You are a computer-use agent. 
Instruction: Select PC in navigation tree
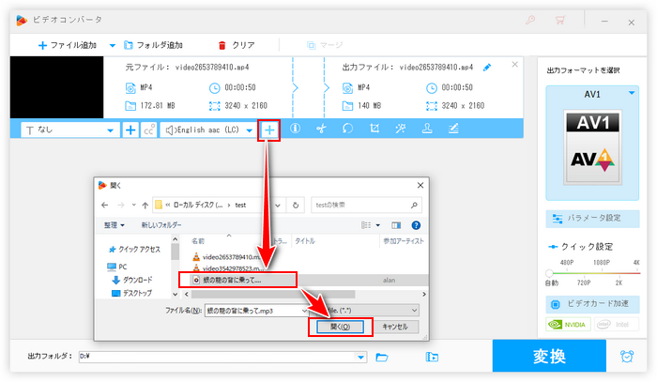(117, 267)
